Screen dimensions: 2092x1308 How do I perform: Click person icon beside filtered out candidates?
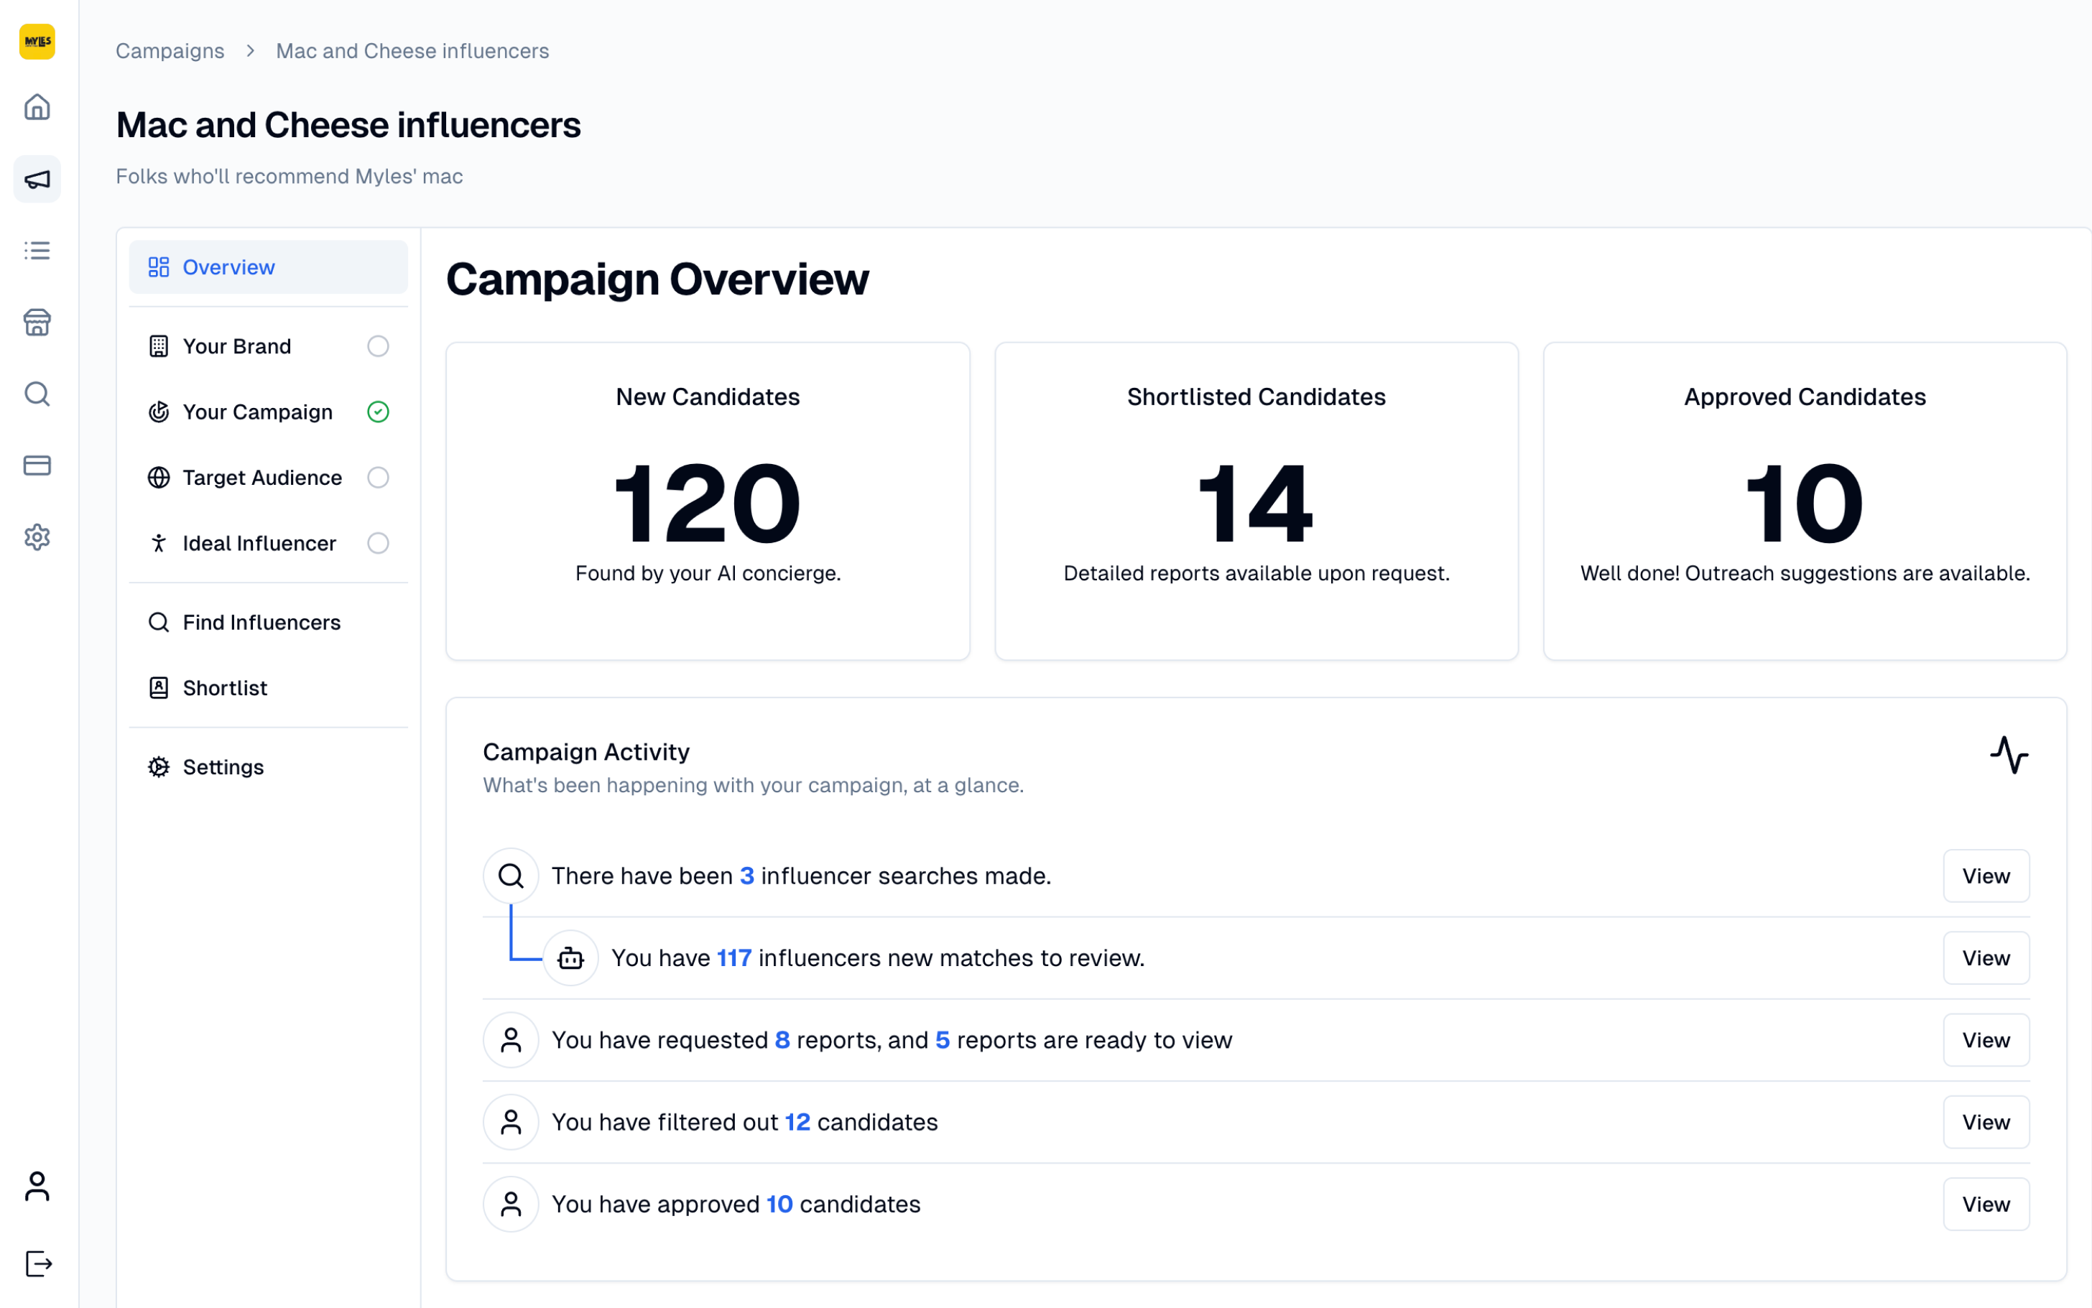pyautogui.click(x=512, y=1122)
